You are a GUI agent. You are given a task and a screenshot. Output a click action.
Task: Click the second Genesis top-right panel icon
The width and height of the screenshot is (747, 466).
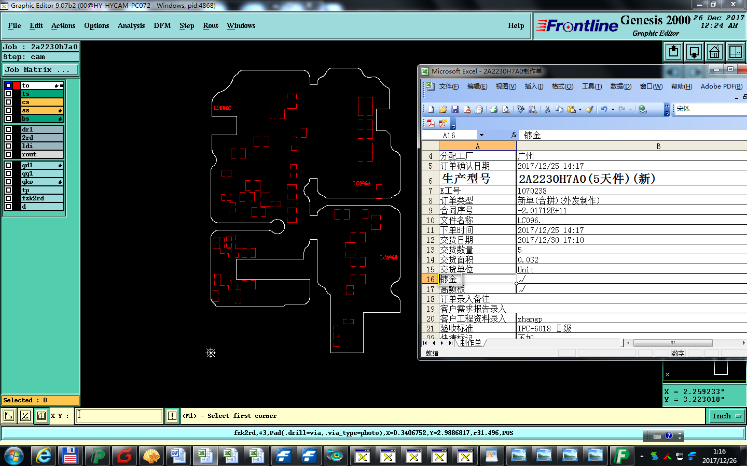[x=694, y=52]
